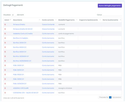The width and height of the screenshot is (125, 102).
Task: Open Conto bancario in Bonifico Immediato row
Action: 48,38
